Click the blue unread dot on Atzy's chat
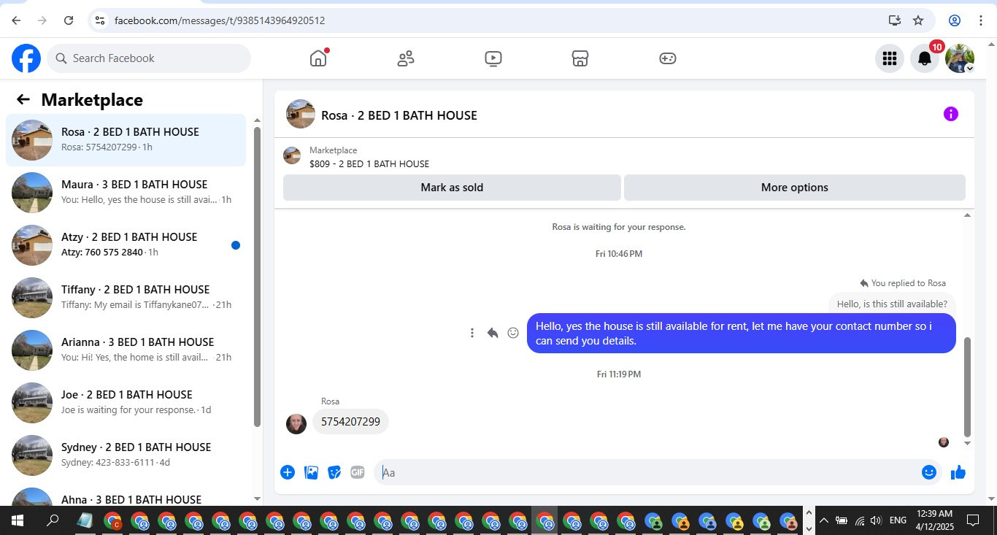 click(236, 245)
